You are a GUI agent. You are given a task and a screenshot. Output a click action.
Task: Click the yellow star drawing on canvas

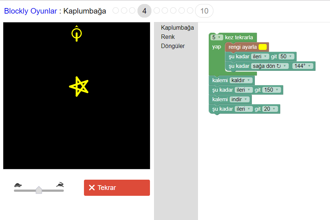click(x=79, y=87)
